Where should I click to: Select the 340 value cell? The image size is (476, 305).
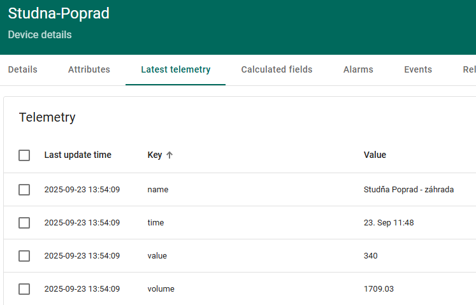(371, 256)
